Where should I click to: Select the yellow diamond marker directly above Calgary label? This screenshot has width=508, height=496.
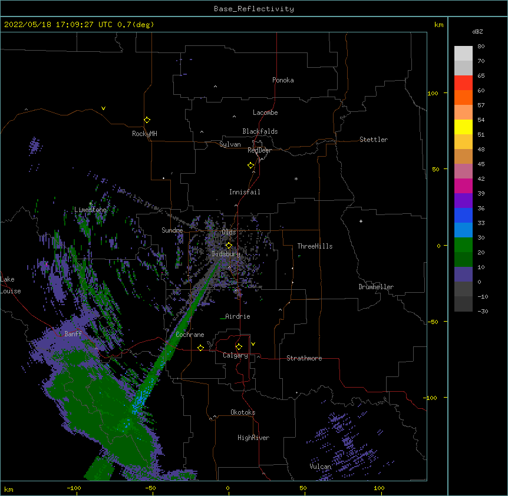[239, 347]
